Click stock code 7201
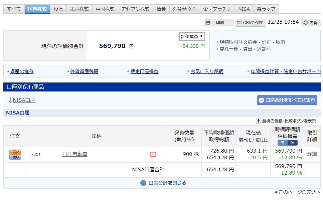The height and width of the screenshot is (200, 323). 36,155
